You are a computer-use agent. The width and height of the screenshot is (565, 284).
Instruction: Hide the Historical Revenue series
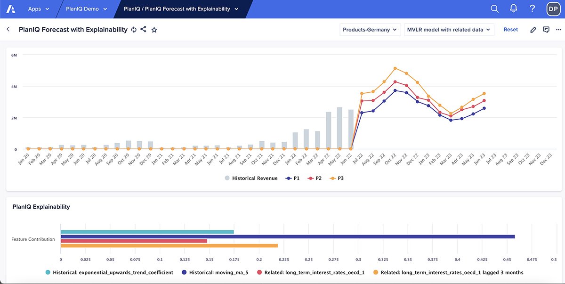point(254,178)
